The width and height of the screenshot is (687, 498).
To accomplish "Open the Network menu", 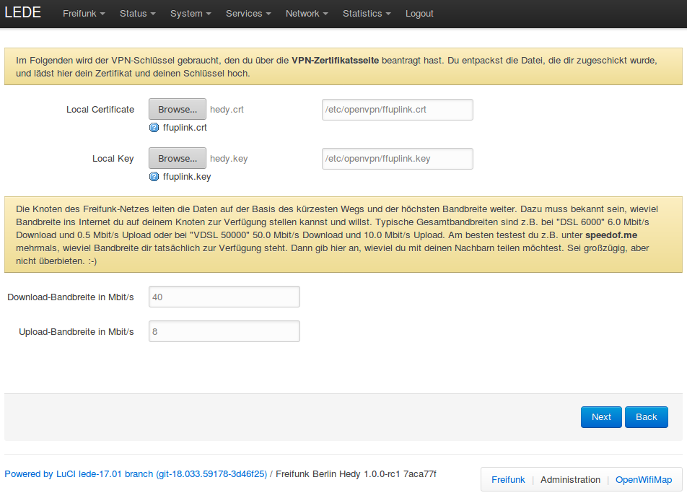I will point(307,14).
